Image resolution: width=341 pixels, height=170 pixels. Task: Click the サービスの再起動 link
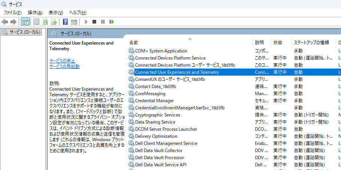[x=64, y=66]
